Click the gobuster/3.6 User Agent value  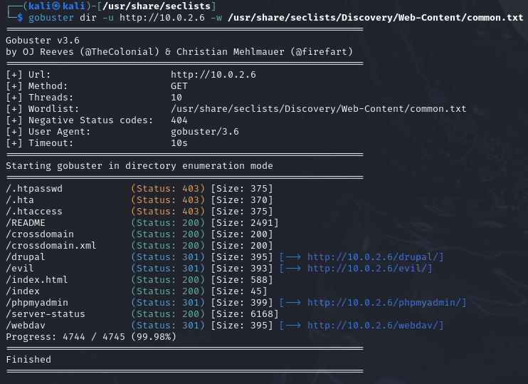[x=205, y=132]
